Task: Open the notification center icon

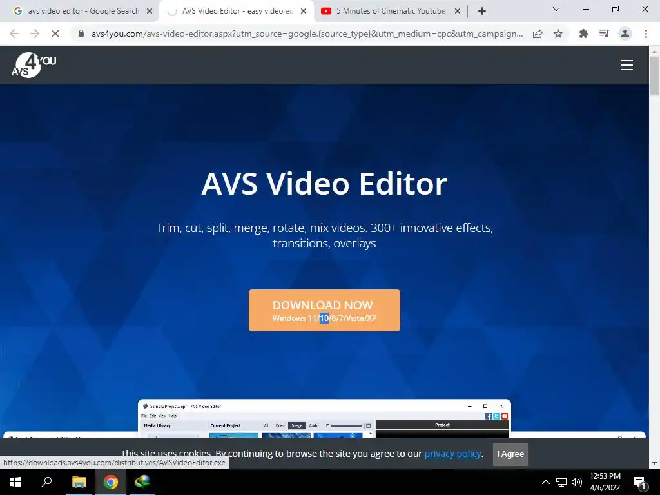Action: (x=639, y=482)
